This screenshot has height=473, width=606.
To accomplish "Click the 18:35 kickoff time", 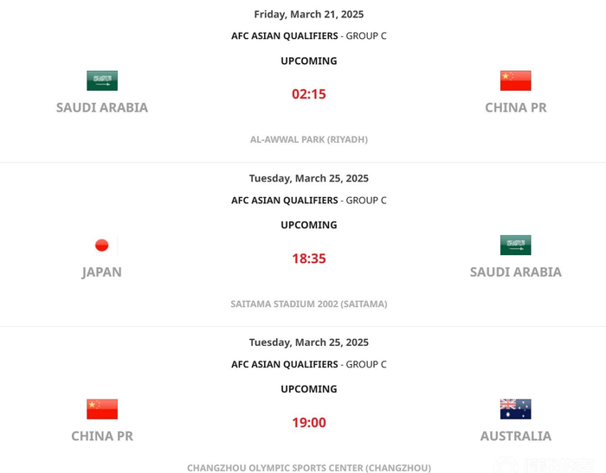I will tap(309, 259).
